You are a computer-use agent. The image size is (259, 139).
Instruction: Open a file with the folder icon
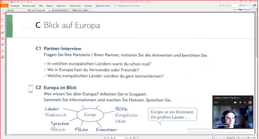click(5, 2)
